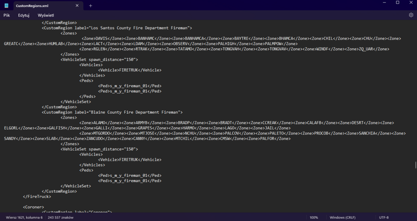Image resolution: width=417 pixels, height=221 pixels.
Task: Close the CustomRegions.xml tab
Action: (x=77, y=5)
